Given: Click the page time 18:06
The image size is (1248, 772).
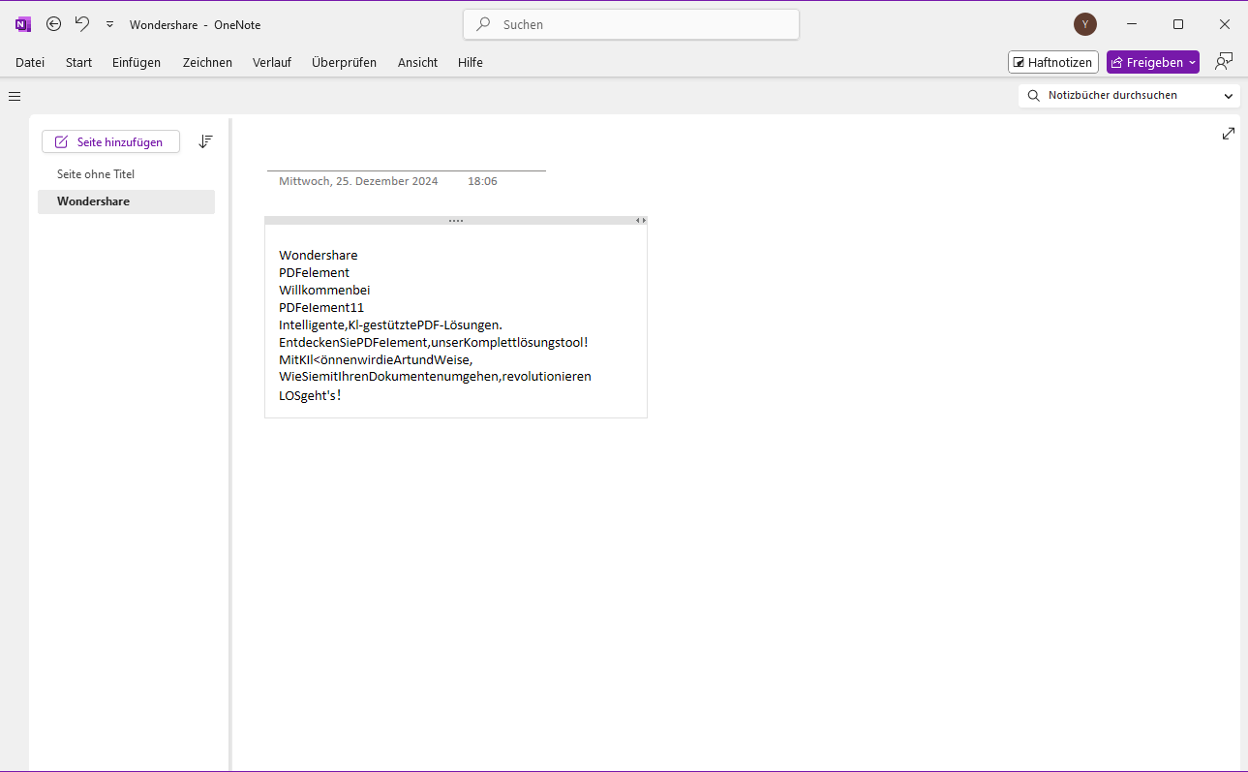Looking at the screenshot, I should 482,181.
